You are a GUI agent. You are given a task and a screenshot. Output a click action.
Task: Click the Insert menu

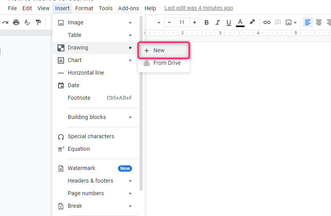(62, 8)
